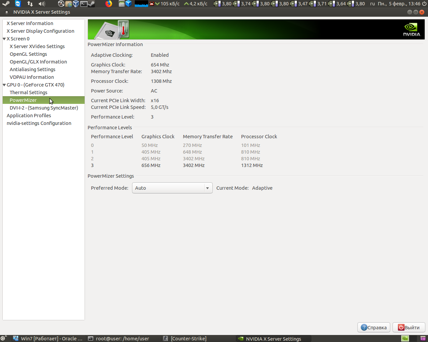Open the Preferred Mode dropdown
The height and width of the screenshot is (342, 428).
[x=172, y=188]
